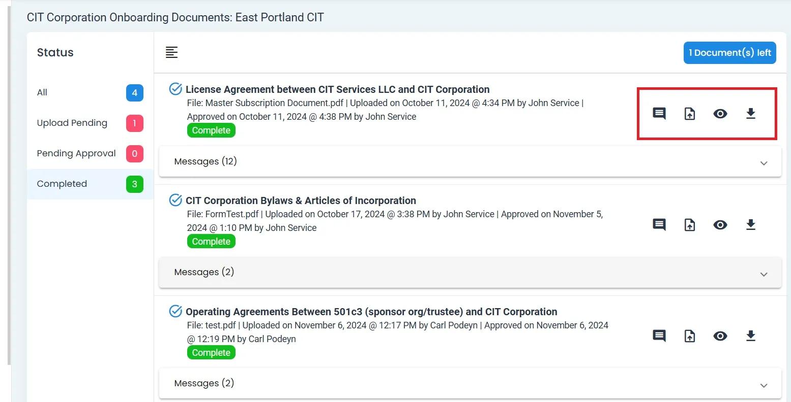Select the All status filter
The height and width of the screenshot is (402, 791).
(42, 92)
